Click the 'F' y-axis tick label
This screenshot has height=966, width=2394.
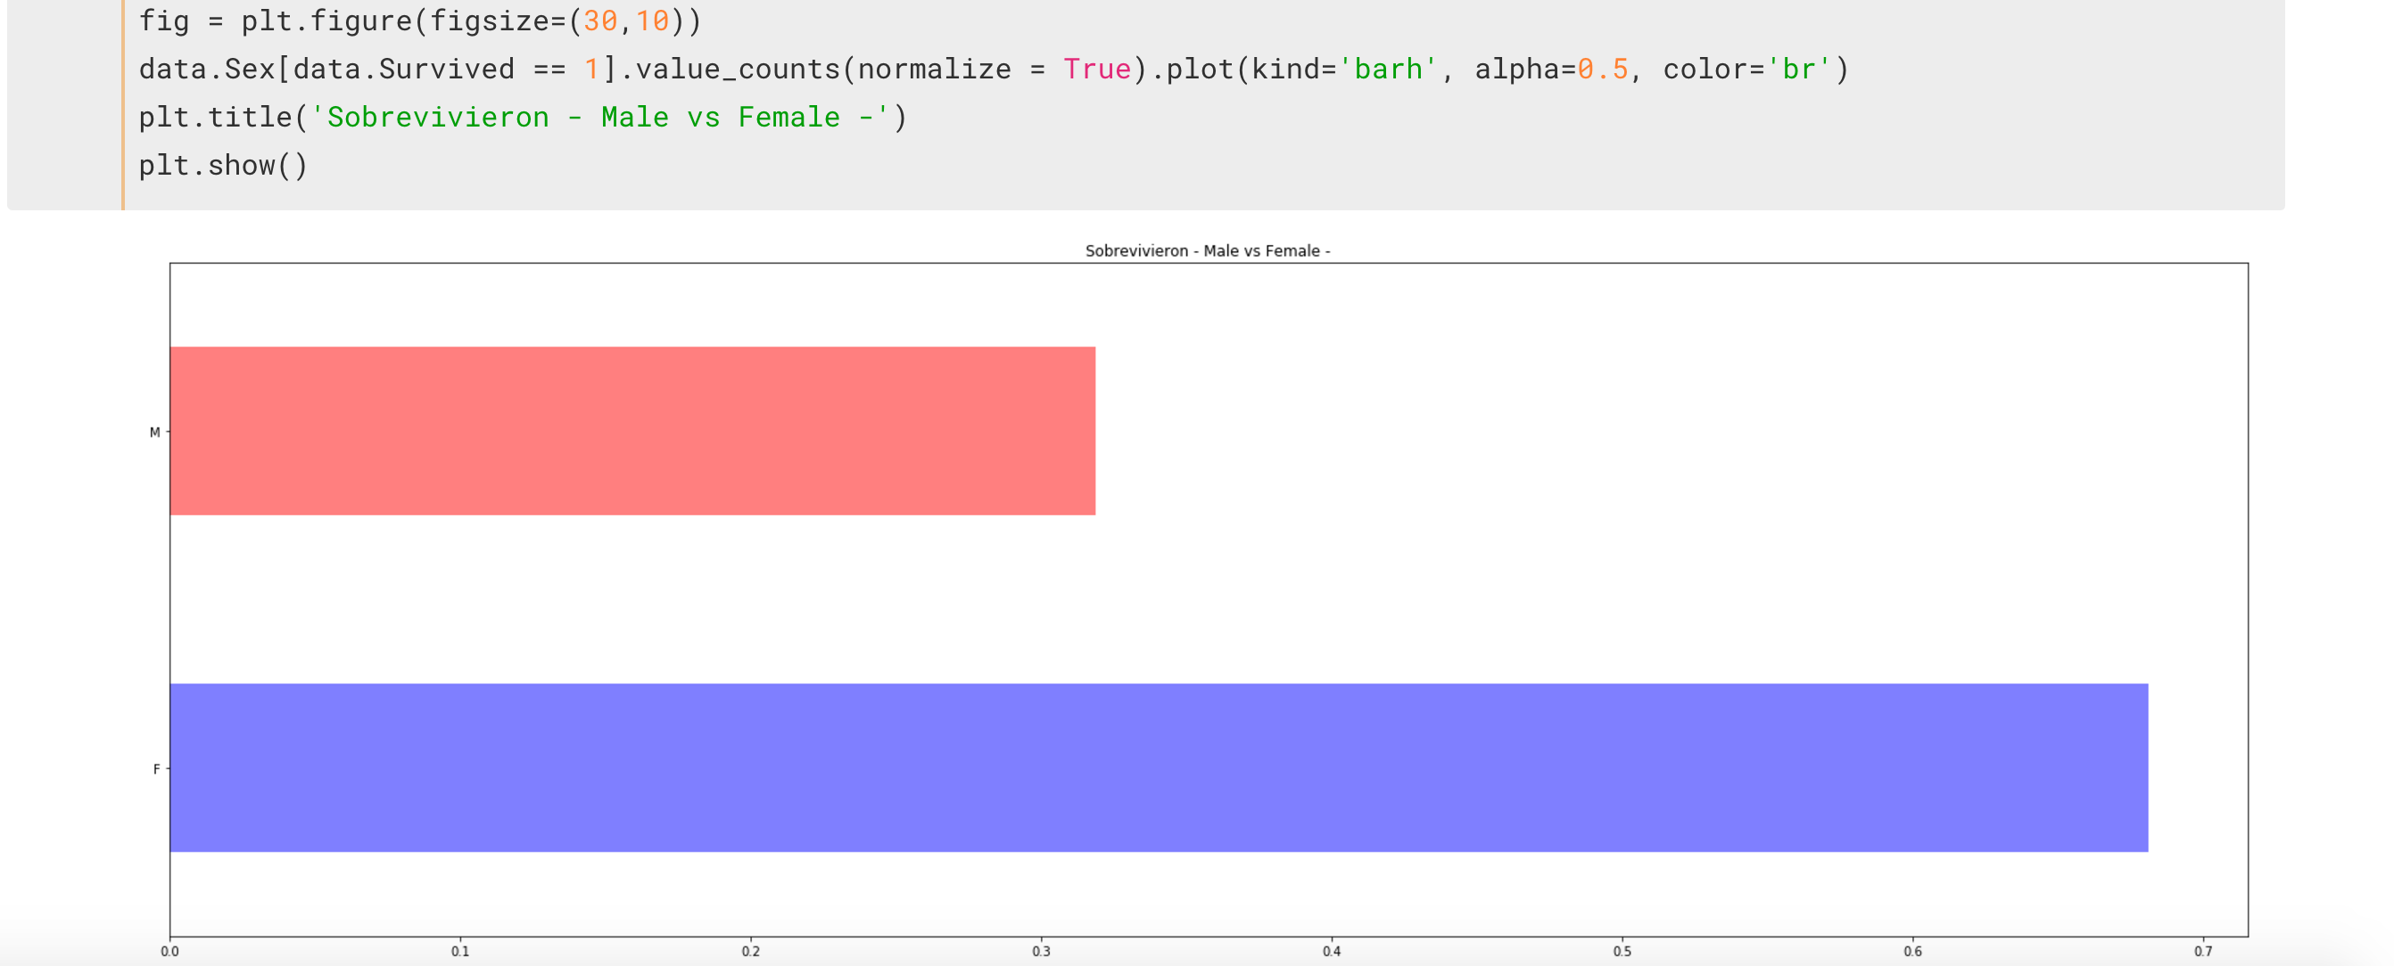click(x=156, y=769)
